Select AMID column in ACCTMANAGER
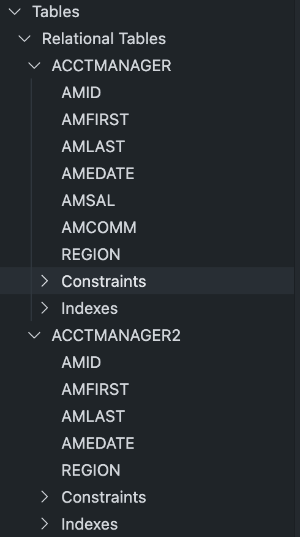Image resolution: width=300 pixels, height=537 pixels. 81,93
